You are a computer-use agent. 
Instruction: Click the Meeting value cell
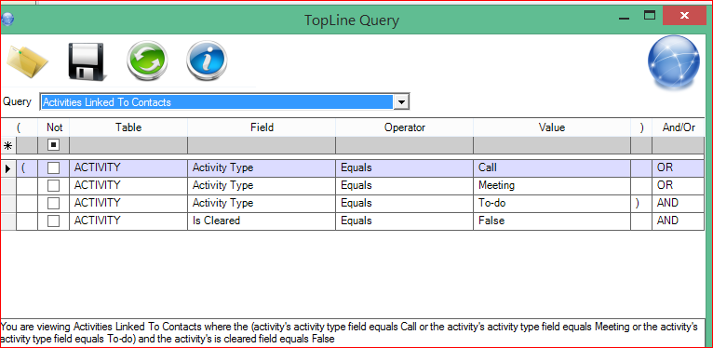pos(552,185)
